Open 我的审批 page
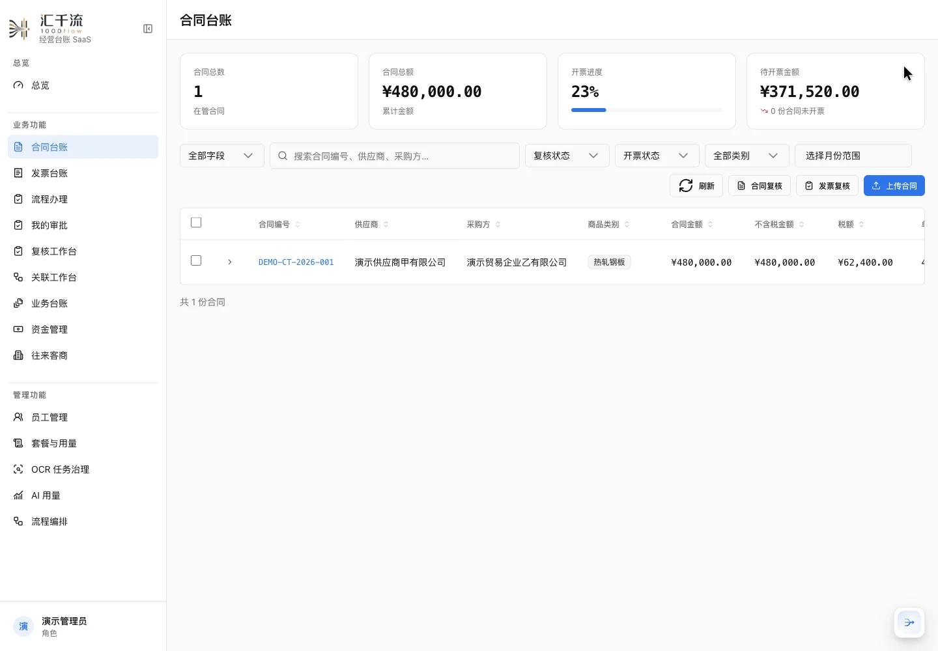This screenshot has height=651, width=938. (x=83, y=225)
